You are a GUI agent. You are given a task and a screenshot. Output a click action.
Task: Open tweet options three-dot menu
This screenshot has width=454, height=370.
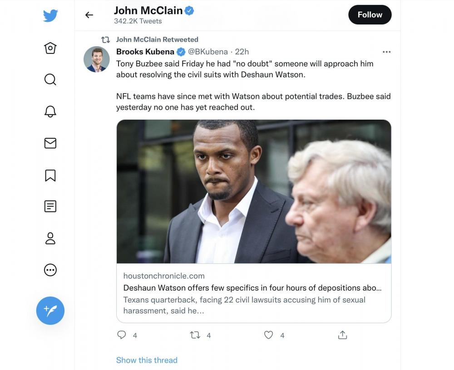386,52
